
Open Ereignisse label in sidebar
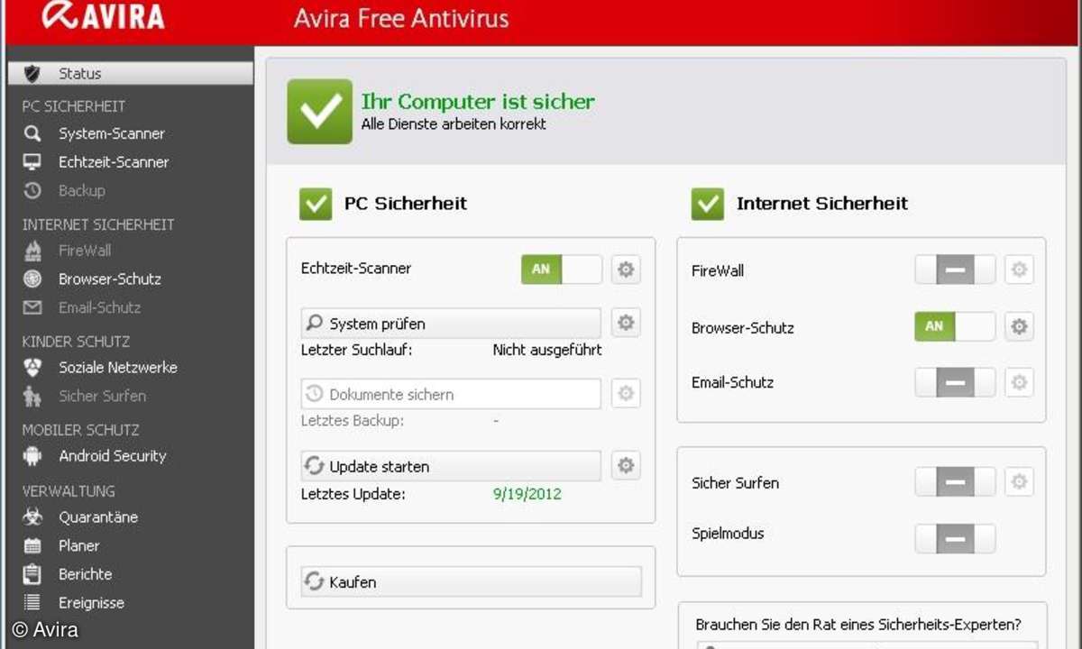tap(92, 603)
